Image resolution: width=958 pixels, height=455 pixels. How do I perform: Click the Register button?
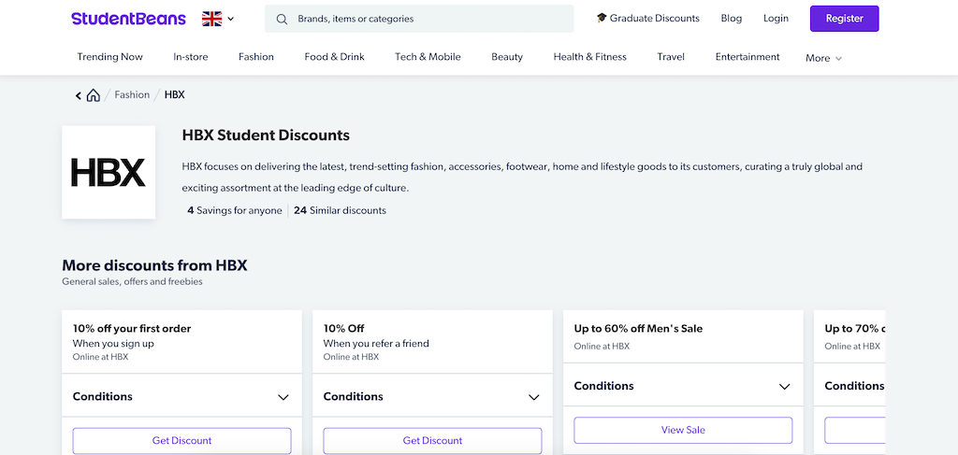point(845,19)
